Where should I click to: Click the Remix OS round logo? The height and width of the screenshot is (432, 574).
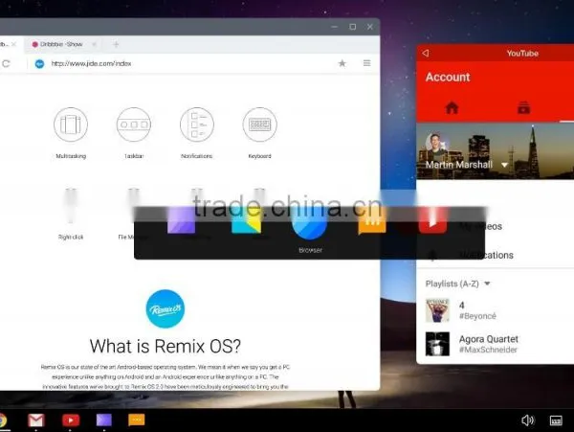tap(166, 308)
